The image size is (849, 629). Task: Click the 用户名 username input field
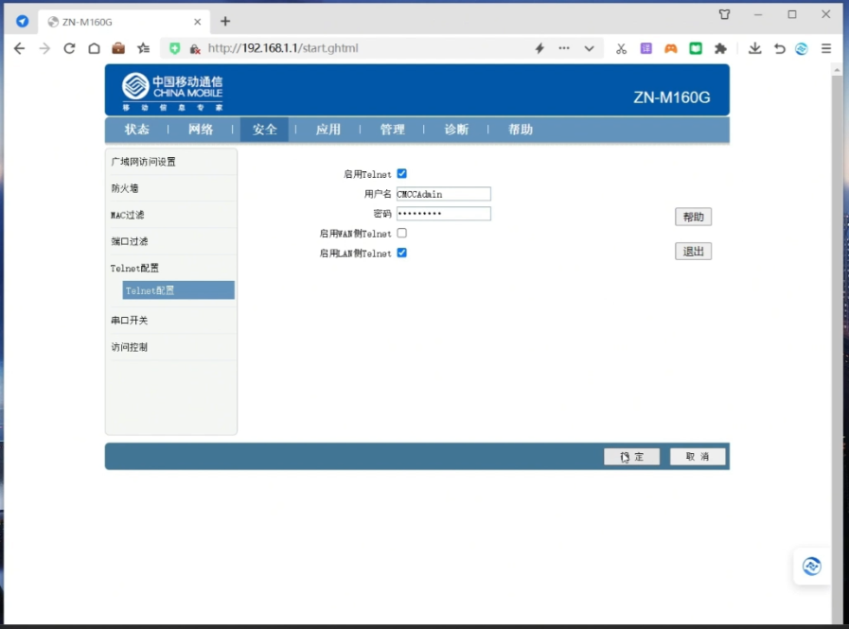click(443, 194)
